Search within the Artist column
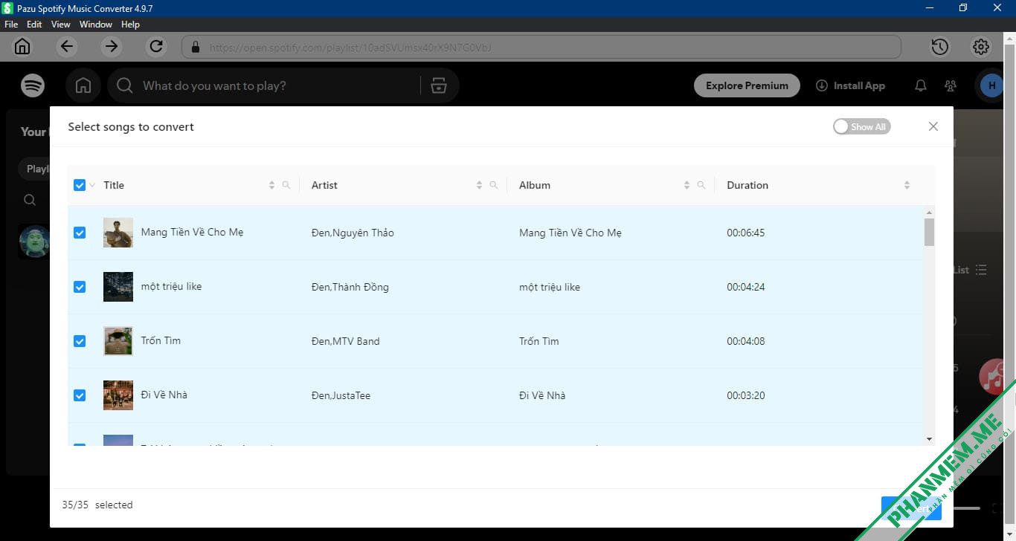The height and width of the screenshot is (541, 1016). coord(494,185)
